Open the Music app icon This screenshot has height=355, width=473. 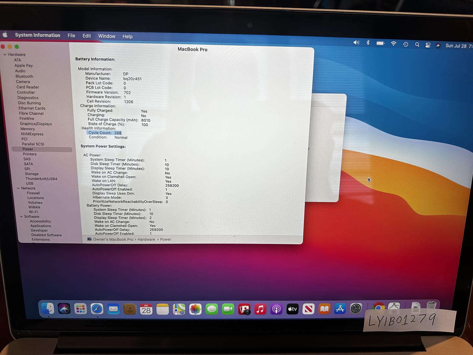(260, 309)
